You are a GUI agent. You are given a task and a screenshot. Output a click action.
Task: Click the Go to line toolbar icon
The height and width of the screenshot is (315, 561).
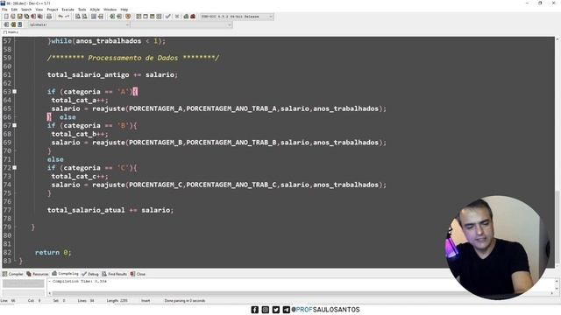click(x=101, y=17)
